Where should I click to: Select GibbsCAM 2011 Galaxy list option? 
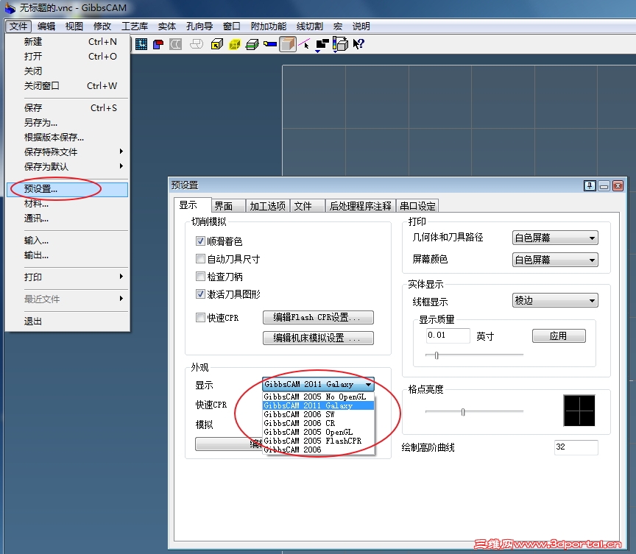pyautogui.click(x=318, y=405)
